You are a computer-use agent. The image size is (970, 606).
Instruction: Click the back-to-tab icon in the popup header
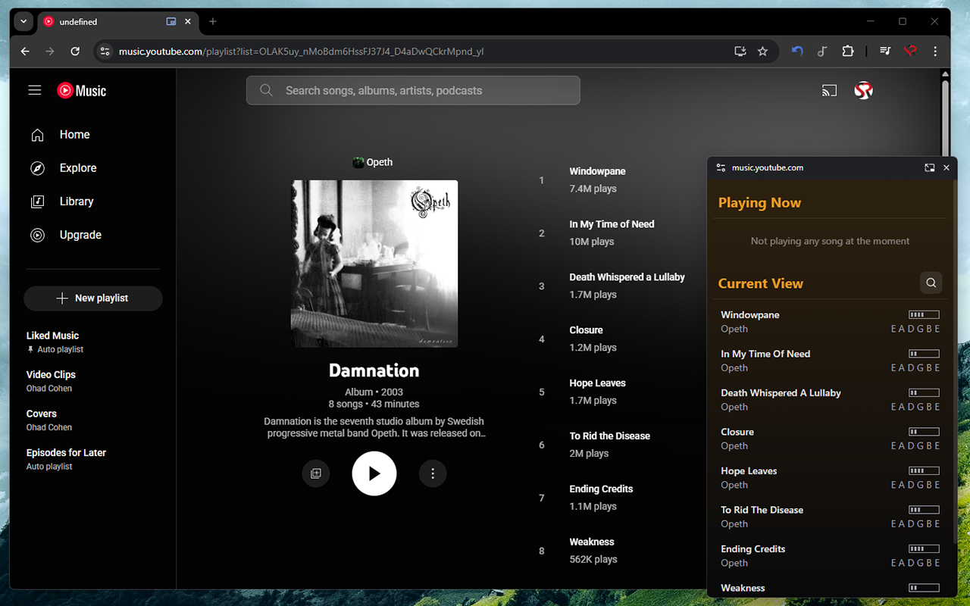click(x=930, y=167)
